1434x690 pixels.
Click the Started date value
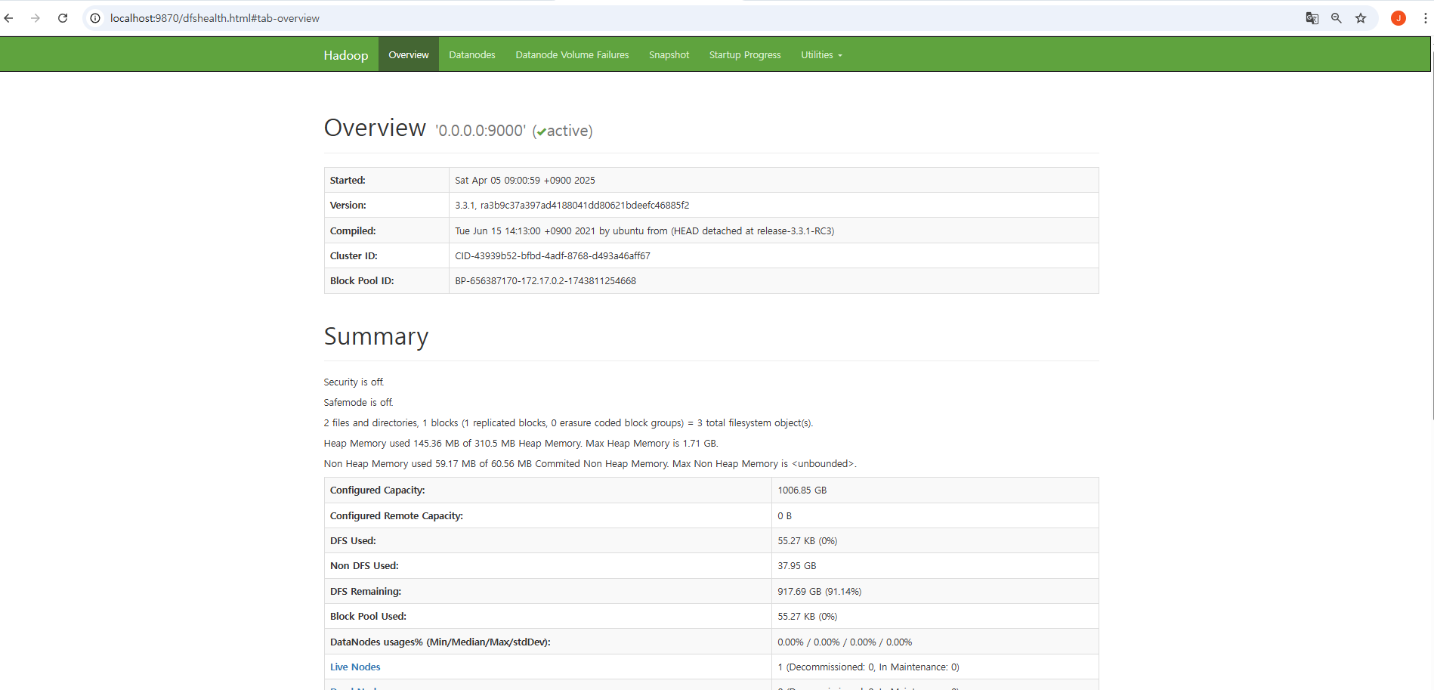coord(525,180)
